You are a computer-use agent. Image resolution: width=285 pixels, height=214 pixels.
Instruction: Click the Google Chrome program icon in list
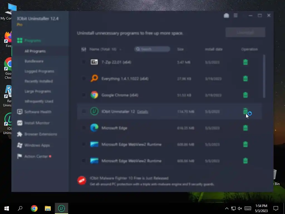click(x=94, y=95)
